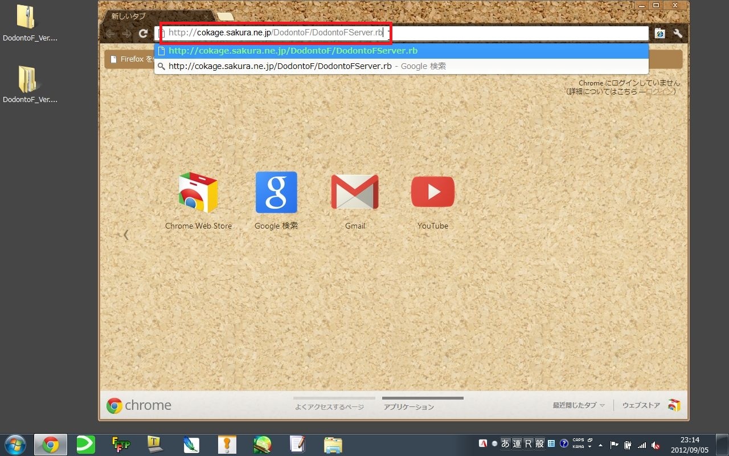Click the IME help question icon

564,444
